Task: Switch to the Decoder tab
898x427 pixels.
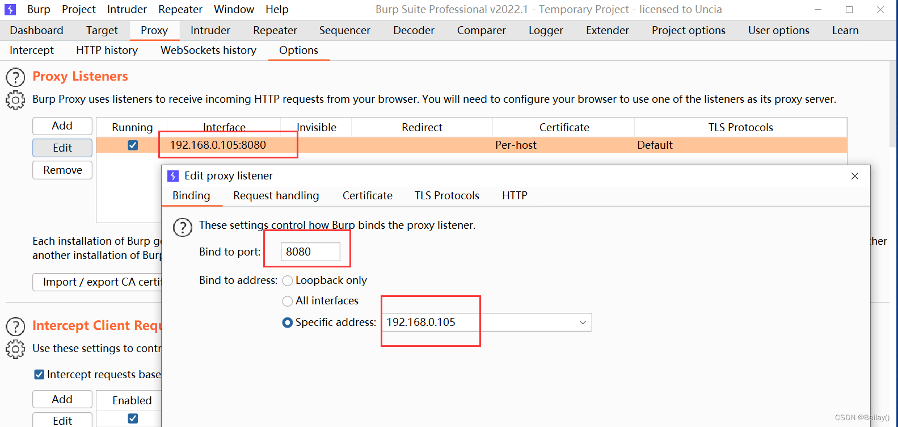Action: tap(414, 31)
